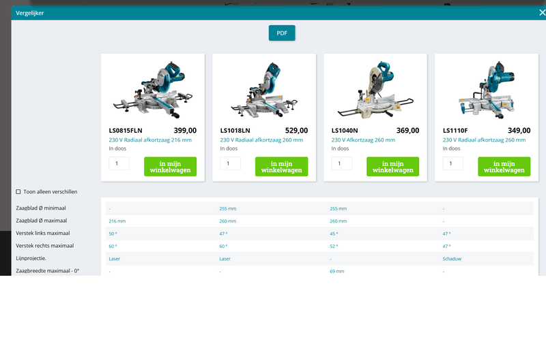The image size is (546, 352).
Task: Focus the quantity field for LS1018LN
Action: coord(230,163)
